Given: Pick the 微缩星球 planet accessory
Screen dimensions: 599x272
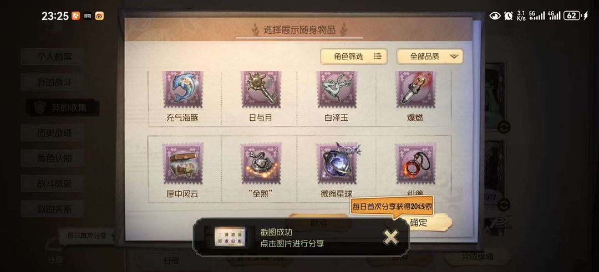Looking at the screenshot, I should pos(337,163).
